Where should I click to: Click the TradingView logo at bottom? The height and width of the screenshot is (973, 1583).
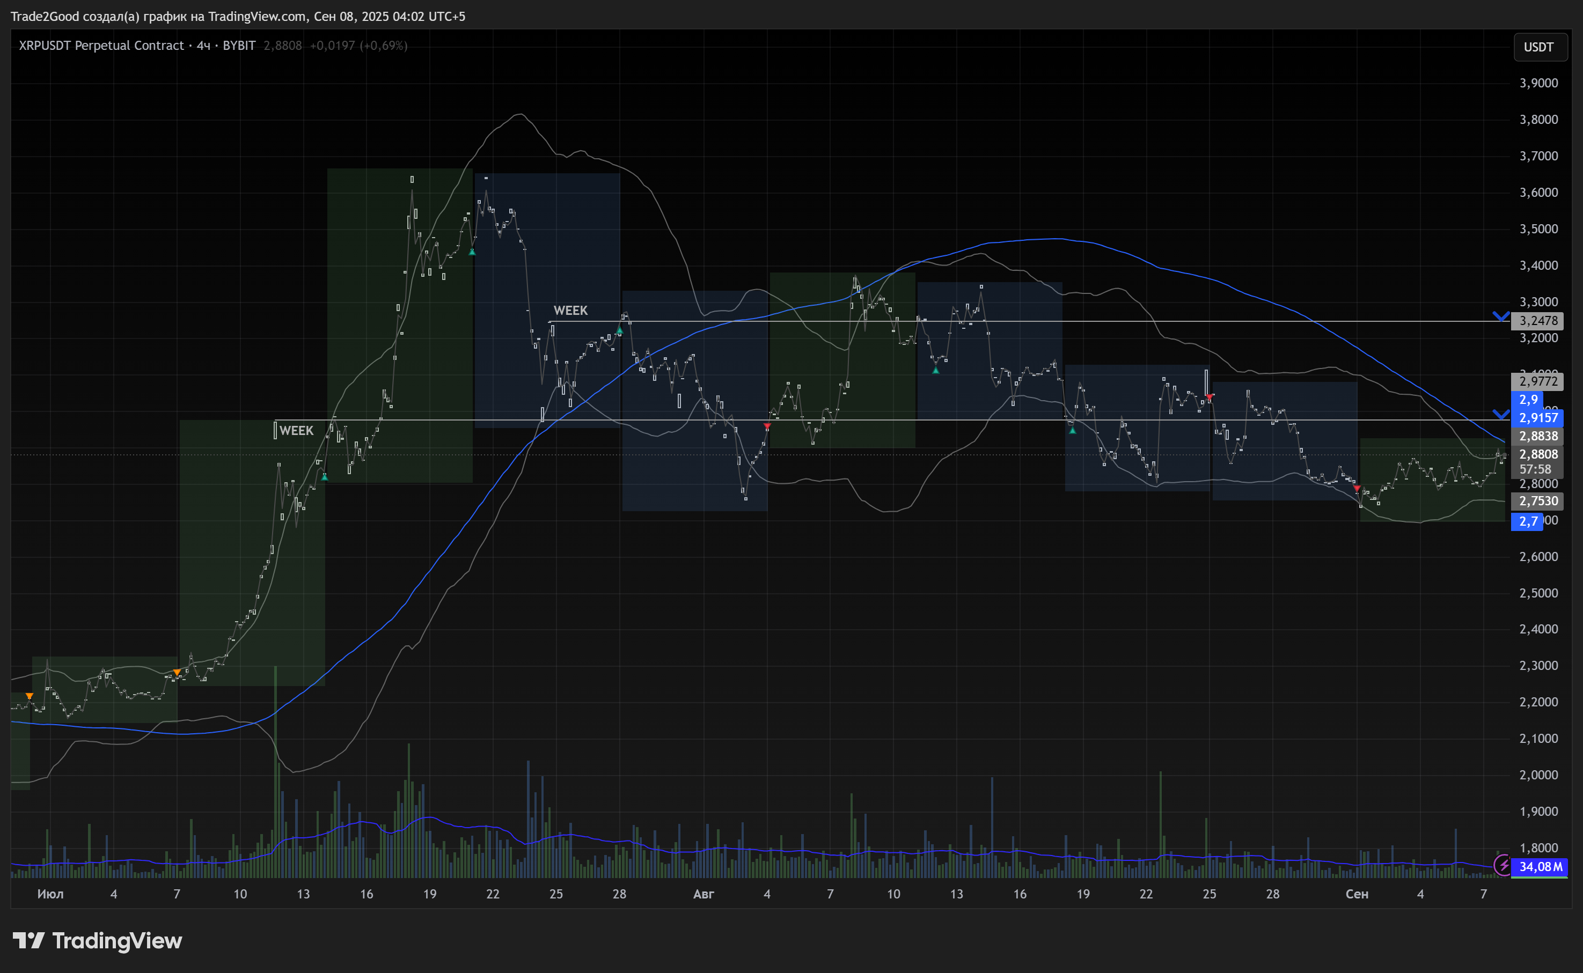pos(97,941)
